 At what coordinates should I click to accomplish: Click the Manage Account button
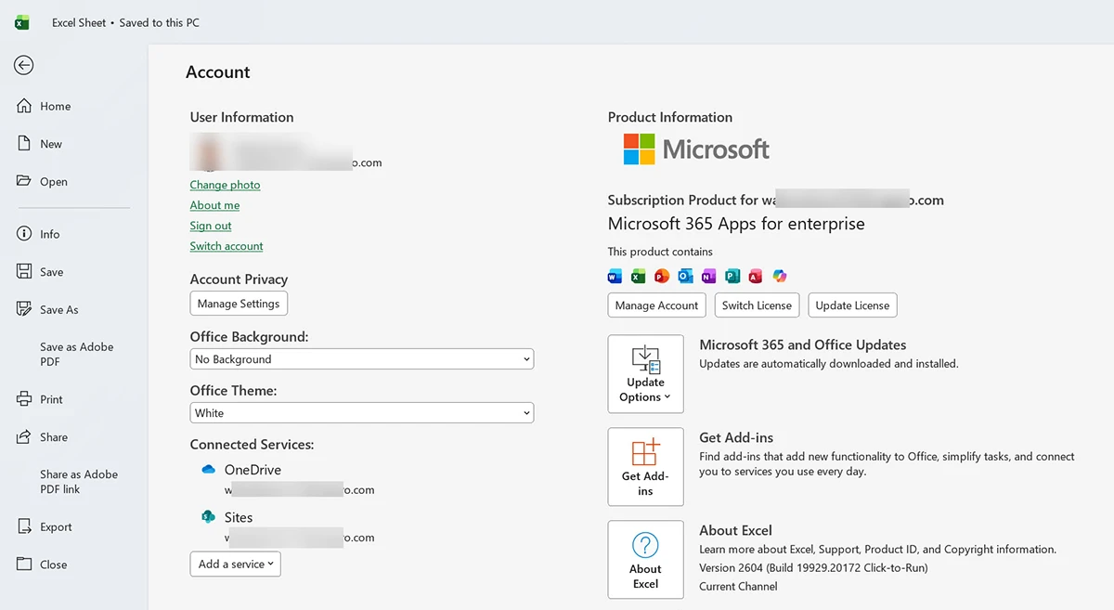[656, 305]
